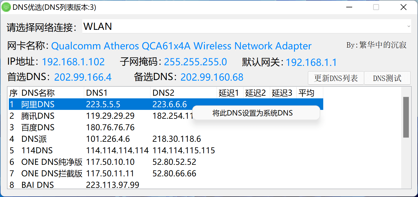Maximize the DNS优选 window
This screenshot has height=197, width=418.
376,7
